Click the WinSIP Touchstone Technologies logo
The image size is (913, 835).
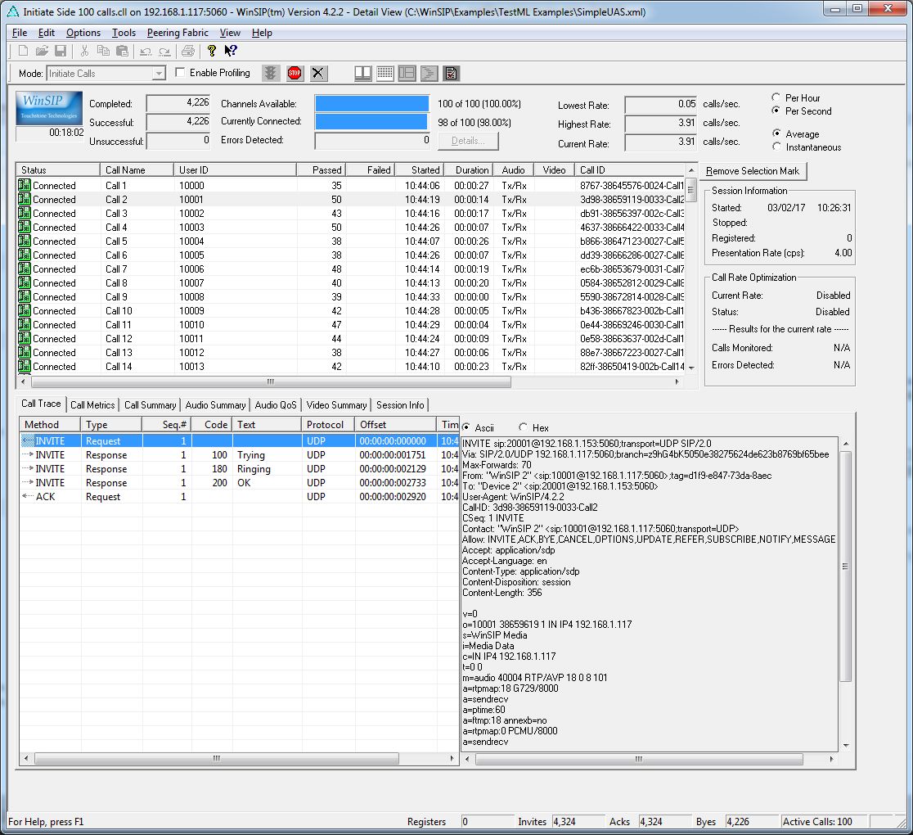click(x=49, y=108)
